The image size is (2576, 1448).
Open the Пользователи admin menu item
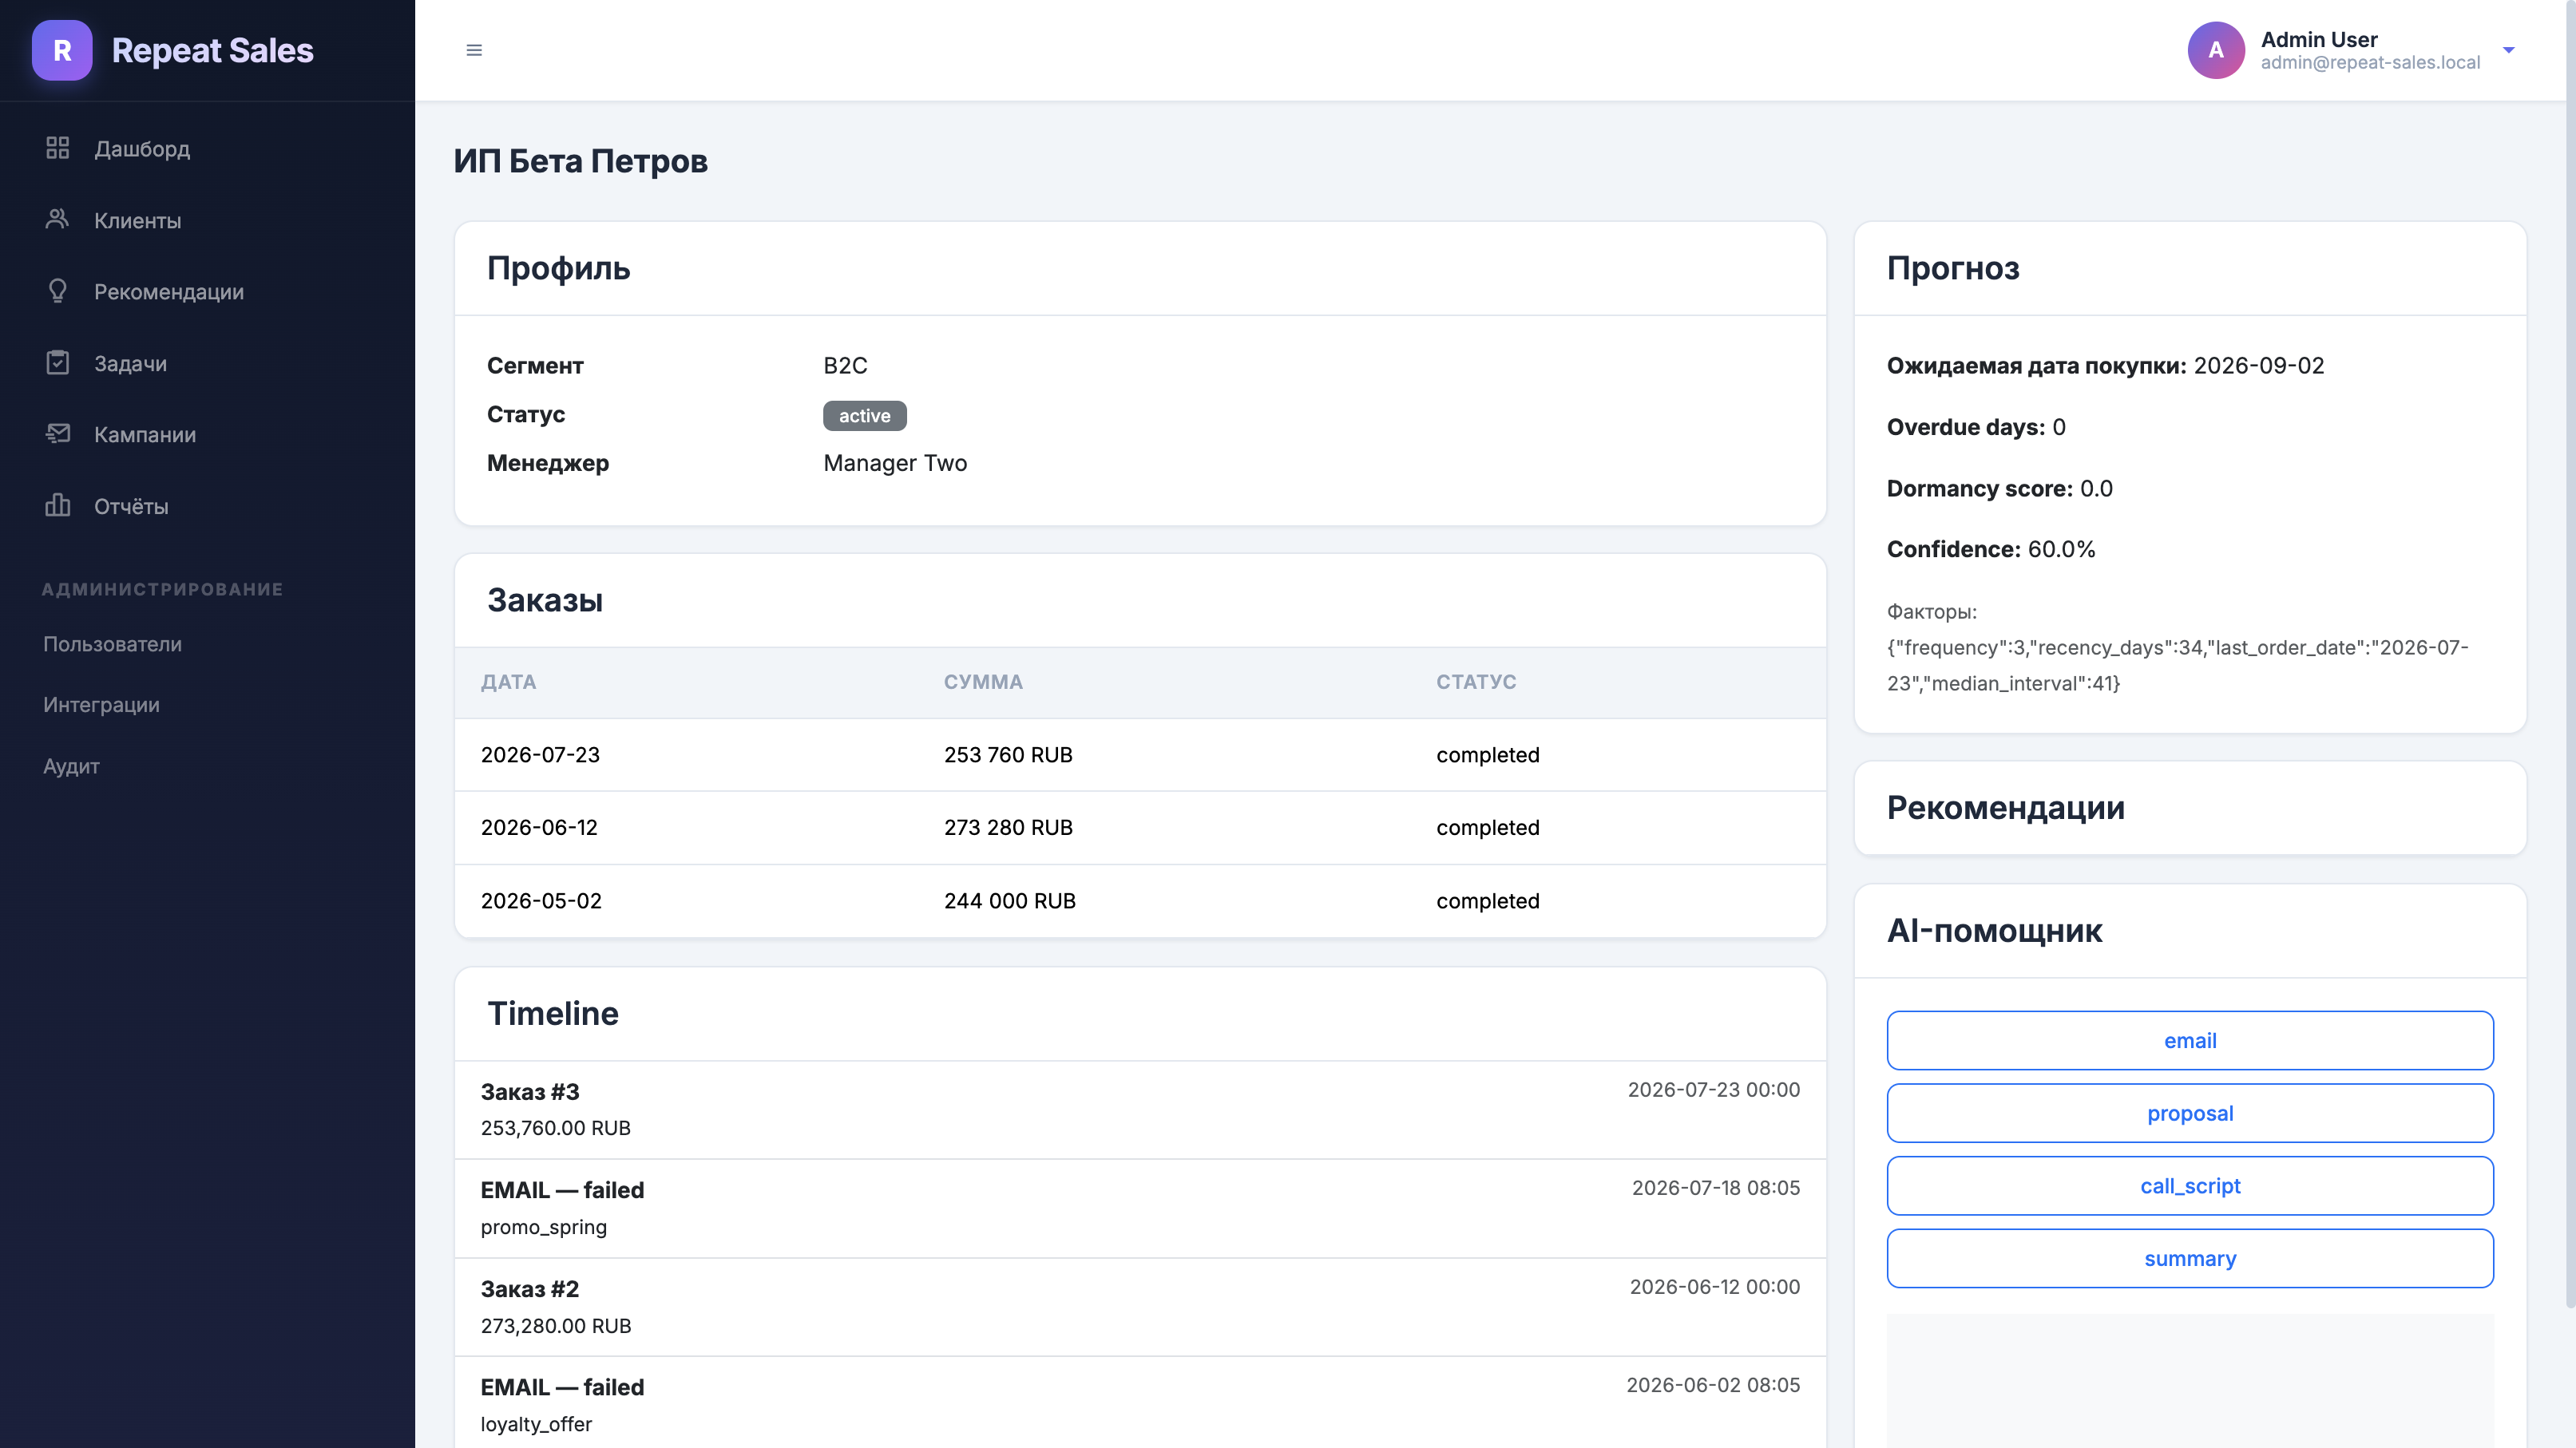click(x=112, y=643)
